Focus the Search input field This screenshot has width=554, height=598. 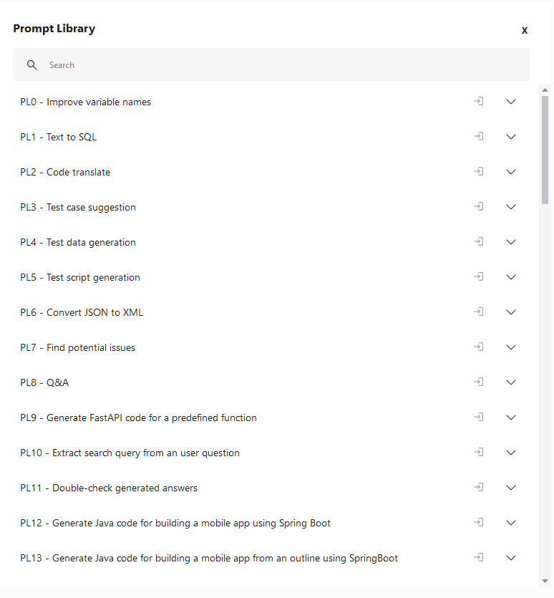pos(271,64)
